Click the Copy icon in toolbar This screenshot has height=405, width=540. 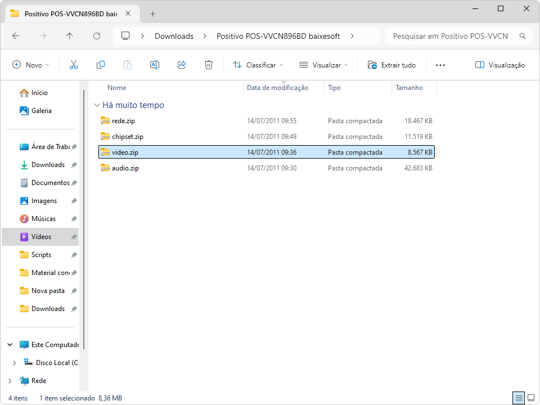pyautogui.click(x=101, y=65)
